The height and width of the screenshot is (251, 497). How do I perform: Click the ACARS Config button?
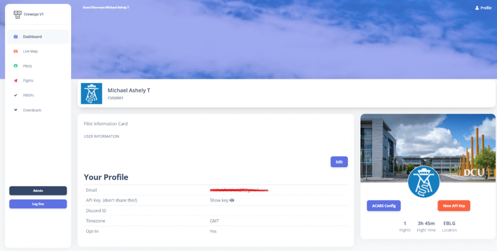click(x=384, y=206)
